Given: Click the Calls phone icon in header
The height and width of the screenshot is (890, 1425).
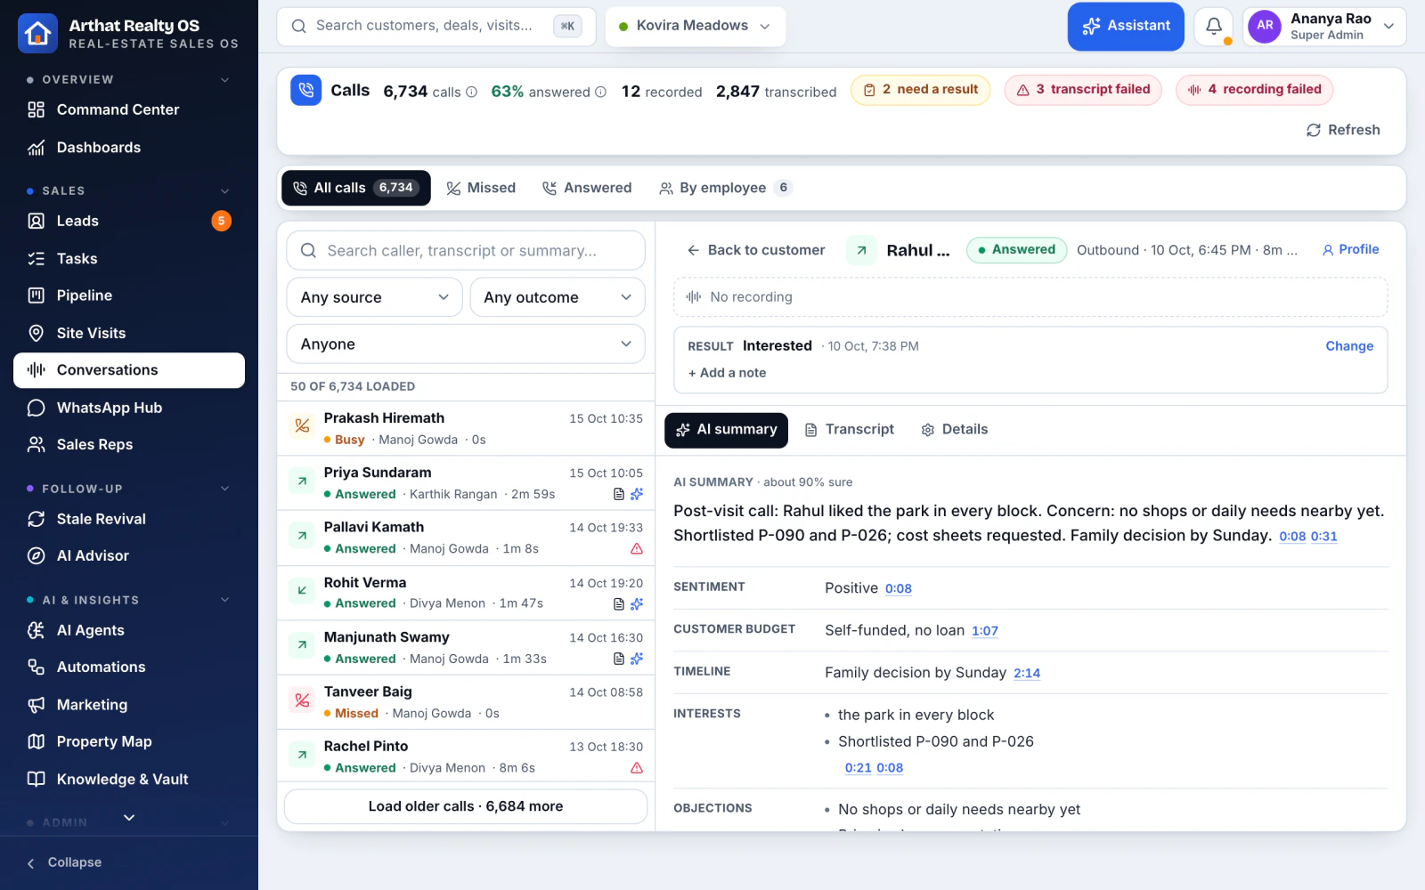Looking at the screenshot, I should click(x=306, y=90).
